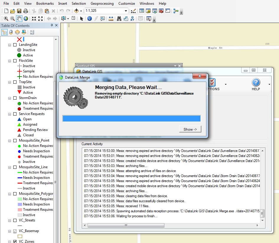The height and width of the screenshot is (243, 279).
Task: Switch to List By Drawing Order
Action: coord(4,32)
